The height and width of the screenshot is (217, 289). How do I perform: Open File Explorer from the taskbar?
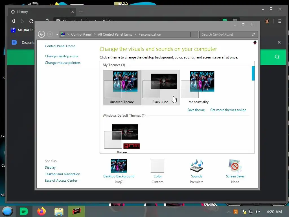click(59, 211)
